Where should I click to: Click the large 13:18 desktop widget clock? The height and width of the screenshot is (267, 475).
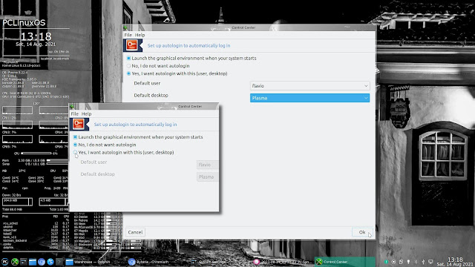(36, 37)
